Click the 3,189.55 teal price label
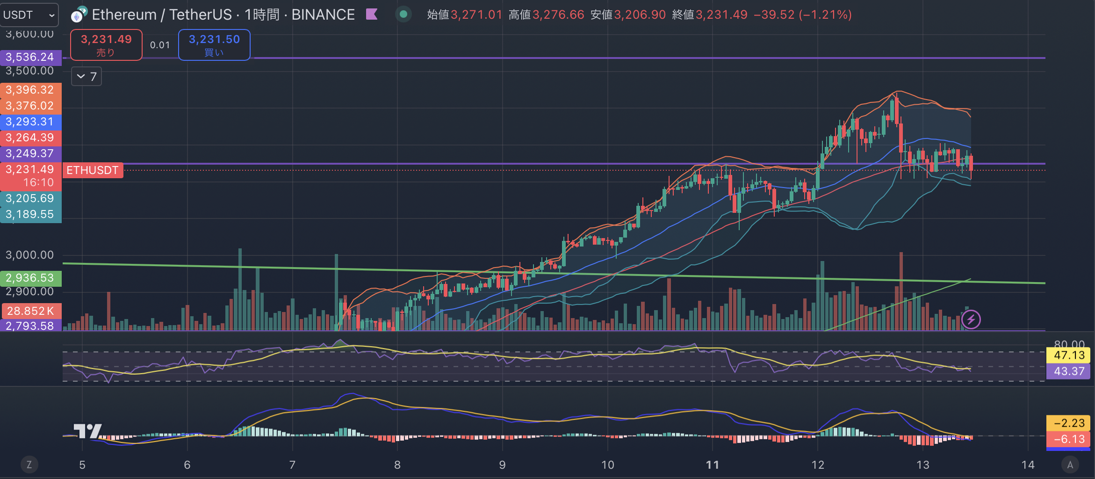The height and width of the screenshot is (479, 1095). tap(30, 214)
